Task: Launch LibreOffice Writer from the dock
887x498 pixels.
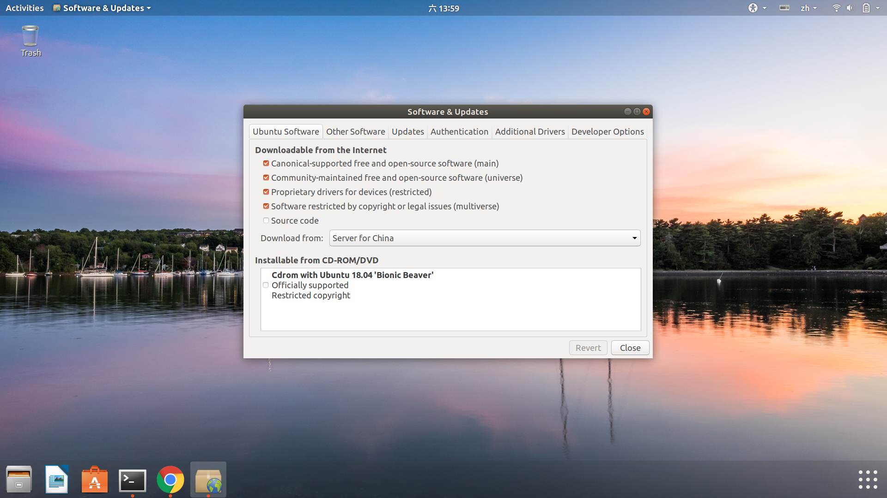Action: [x=57, y=480]
